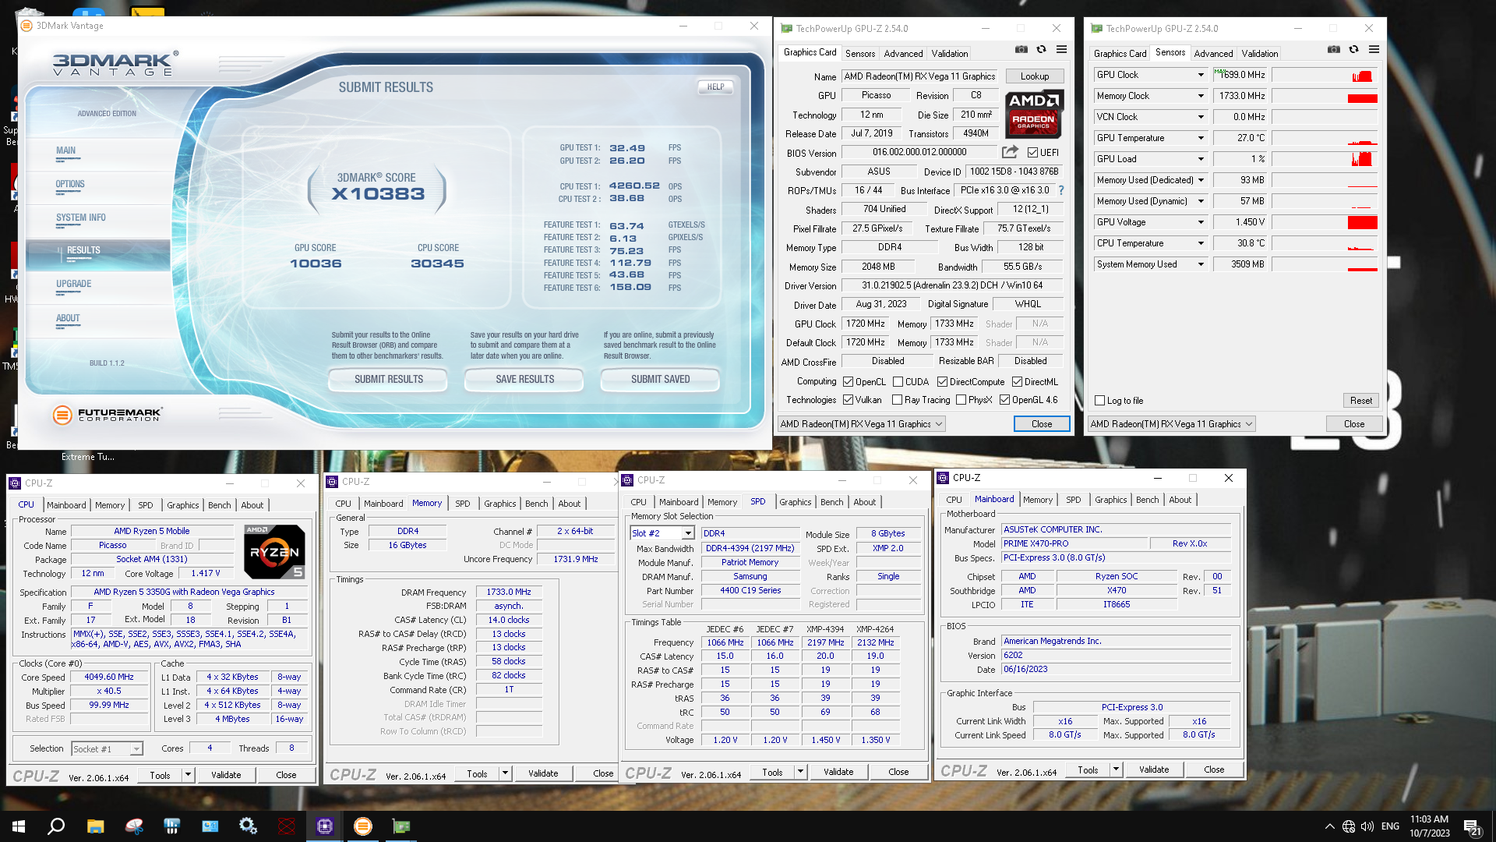The width and height of the screenshot is (1496, 842).
Task: Toggle the OpenCL checkbox
Action: [849, 382]
